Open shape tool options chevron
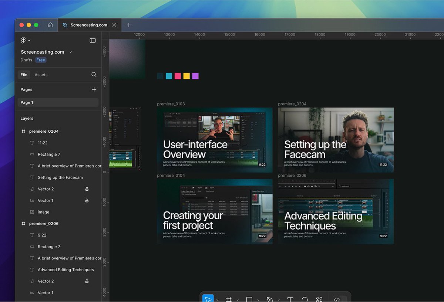This screenshot has height=302, width=444. coord(258,300)
